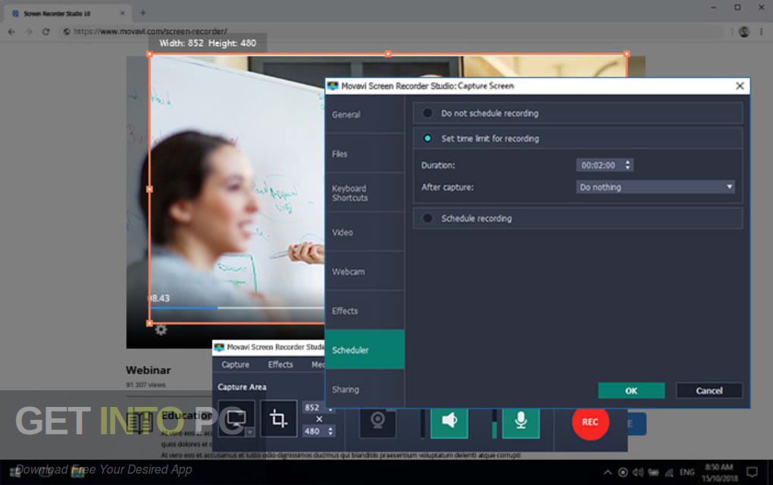This screenshot has width=773, height=485.
Task: Click Cancel button in dialog
Action: click(x=709, y=390)
